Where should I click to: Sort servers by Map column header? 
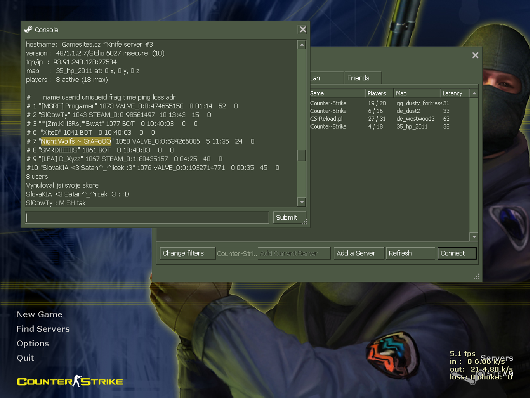[x=416, y=93]
